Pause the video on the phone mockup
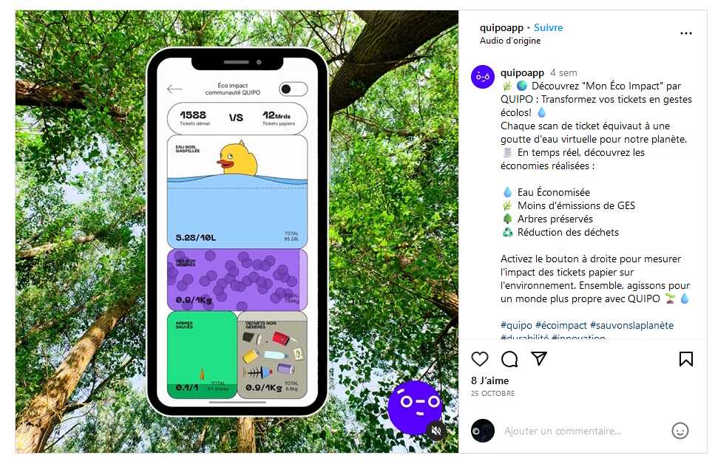715x461 pixels. 237,231
